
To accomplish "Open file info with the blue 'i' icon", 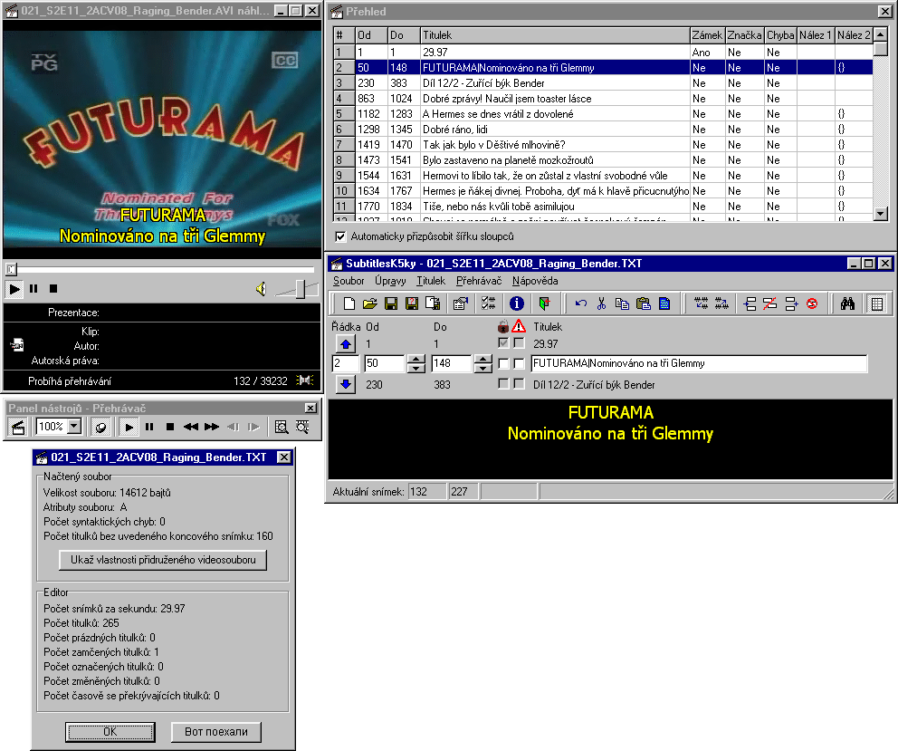I will (517, 303).
